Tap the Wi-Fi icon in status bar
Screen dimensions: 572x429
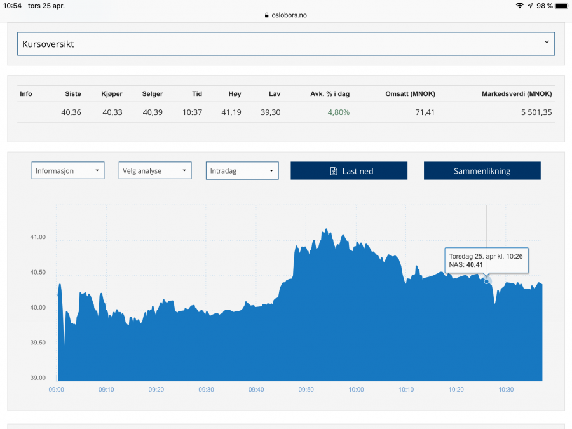[519, 6]
